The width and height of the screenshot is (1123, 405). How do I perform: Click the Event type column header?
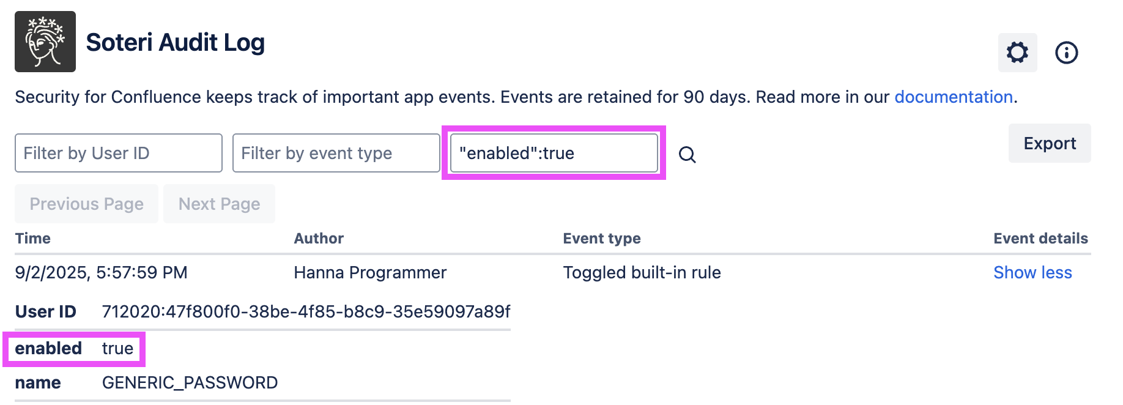point(601,238)
